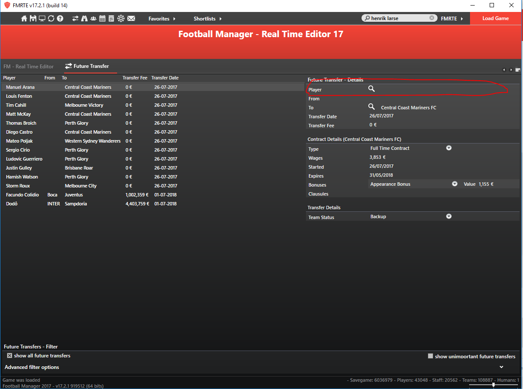This screenshot has width=523, height=389.
Task: Open the contract Type dropdown arrow
Action: 449,148
